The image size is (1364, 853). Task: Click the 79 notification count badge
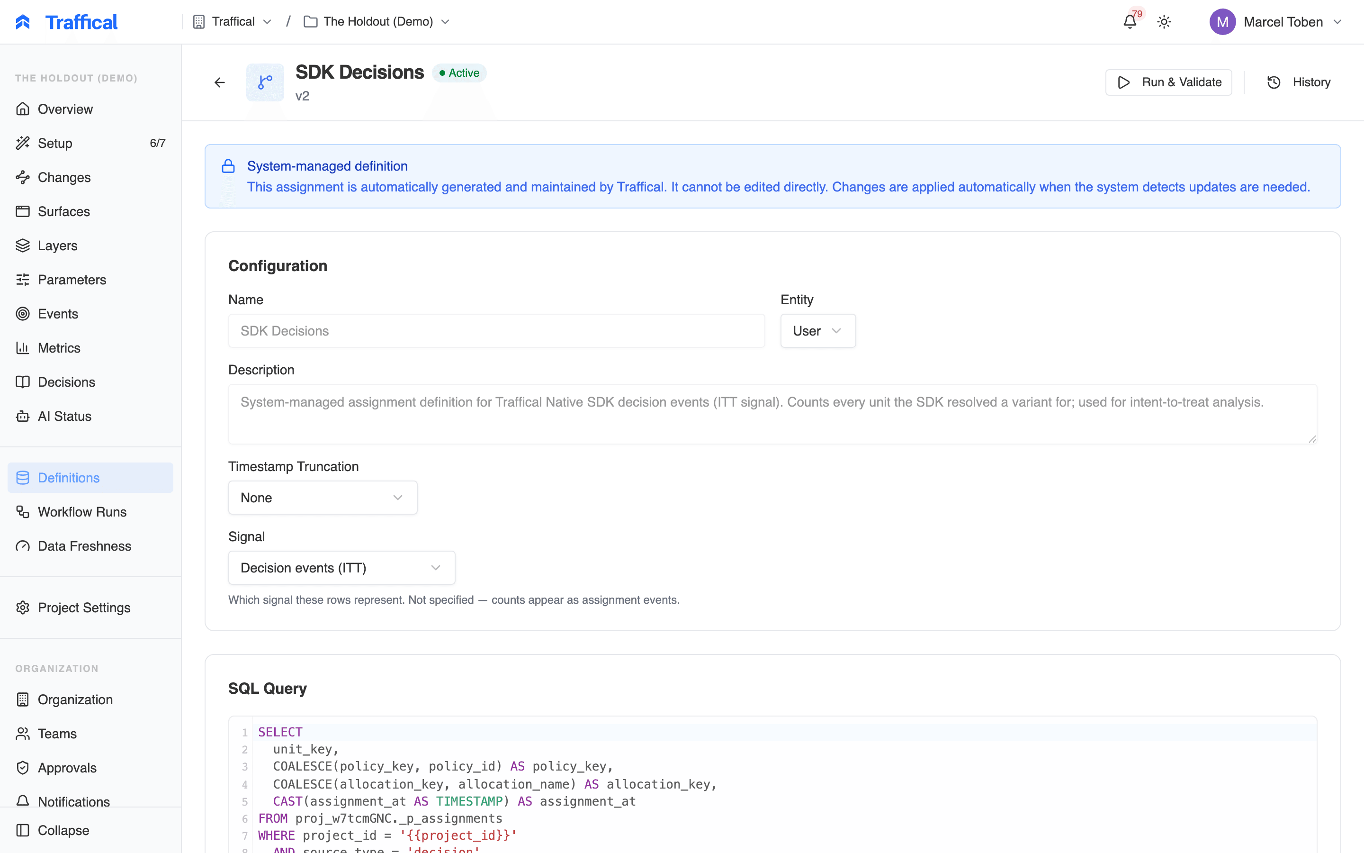point(1137,14)
